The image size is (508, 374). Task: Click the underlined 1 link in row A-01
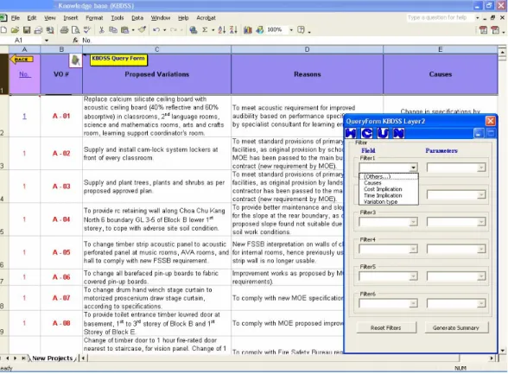click(x=24, y=117)
